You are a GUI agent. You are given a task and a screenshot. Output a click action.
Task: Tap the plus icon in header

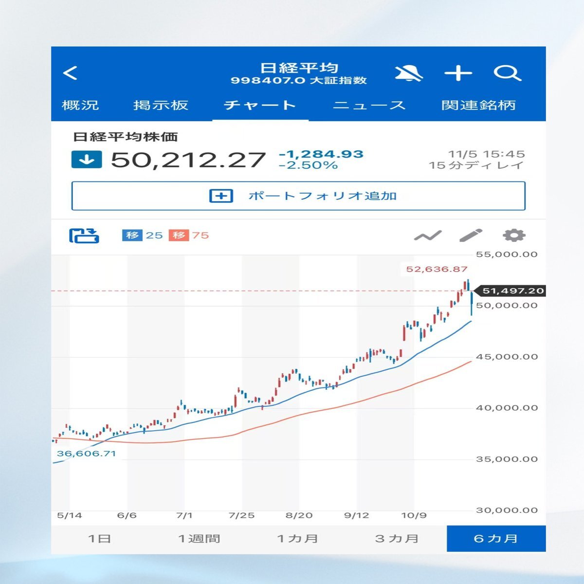458,73
